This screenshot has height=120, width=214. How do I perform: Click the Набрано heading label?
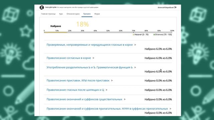(56, 26)
